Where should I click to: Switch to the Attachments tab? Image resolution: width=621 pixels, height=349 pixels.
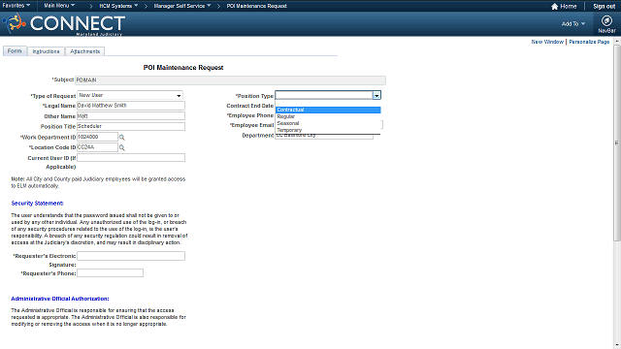(84, 51)
